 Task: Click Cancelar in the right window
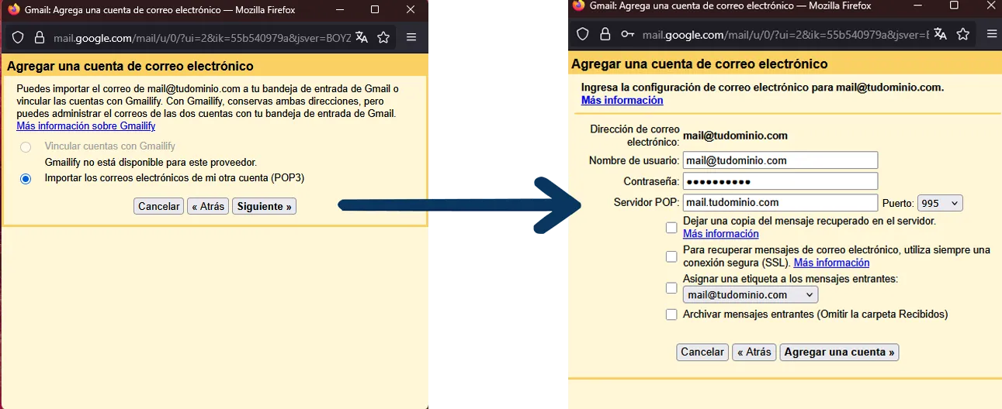(702, 352)
